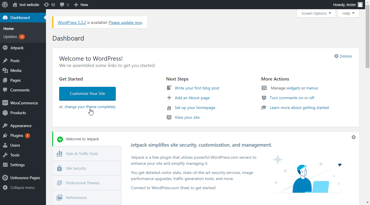Click the pencil icon by Write first blog post
Viewport: 370px width, 205px height.
(x=169, y=88)
